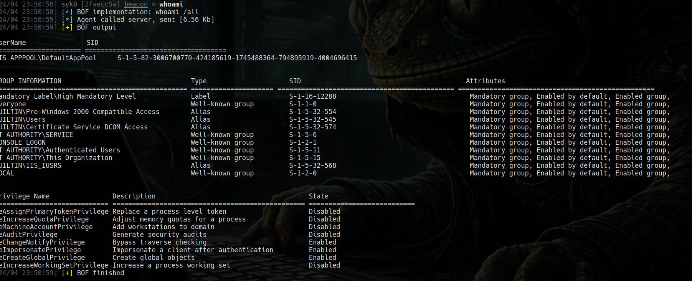Click "Add workstations to domain" description

[164, 227]
